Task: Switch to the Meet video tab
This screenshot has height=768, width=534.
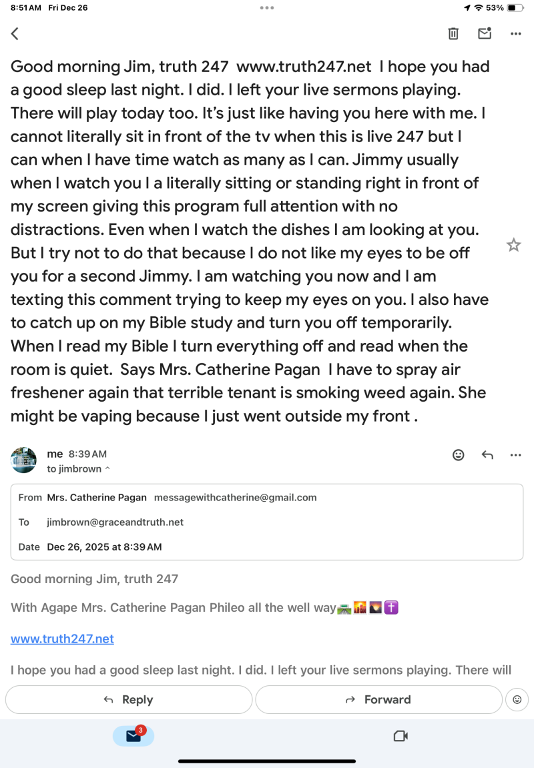Action: tap(400, 736)
